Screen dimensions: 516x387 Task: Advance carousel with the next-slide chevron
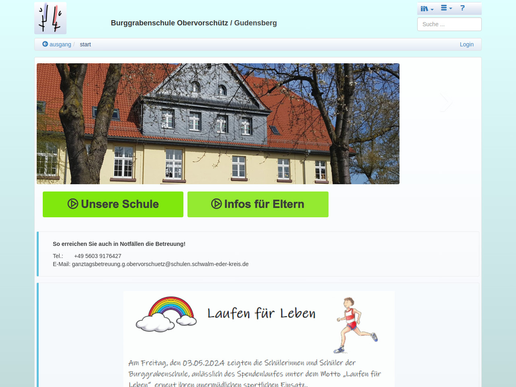pos(445,102)
